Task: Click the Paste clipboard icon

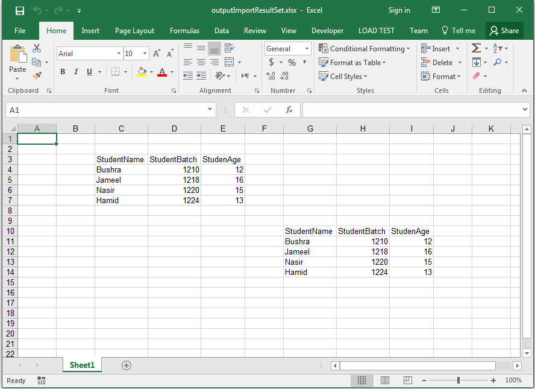Action: tap(17, 55)
